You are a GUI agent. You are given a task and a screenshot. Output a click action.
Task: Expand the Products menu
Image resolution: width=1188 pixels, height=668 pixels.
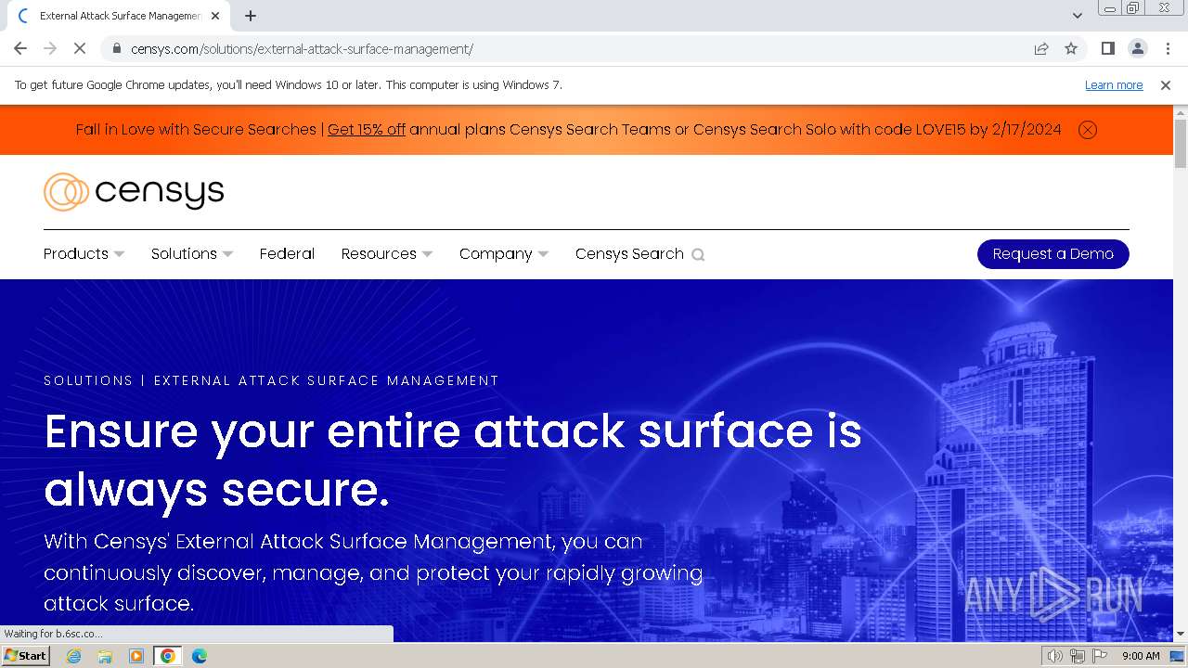(84, 254)
